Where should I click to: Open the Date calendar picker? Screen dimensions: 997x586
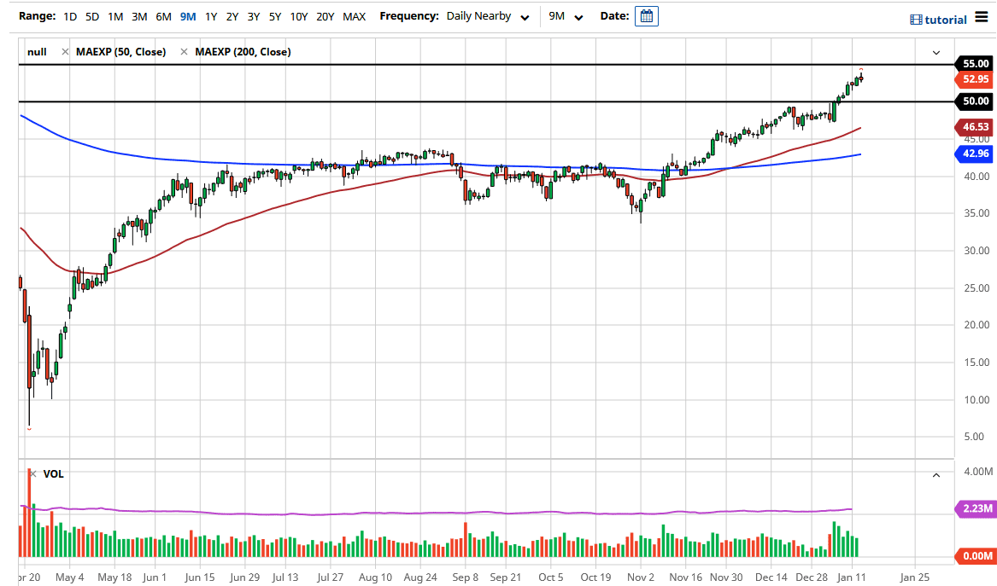tap(647, 15)
